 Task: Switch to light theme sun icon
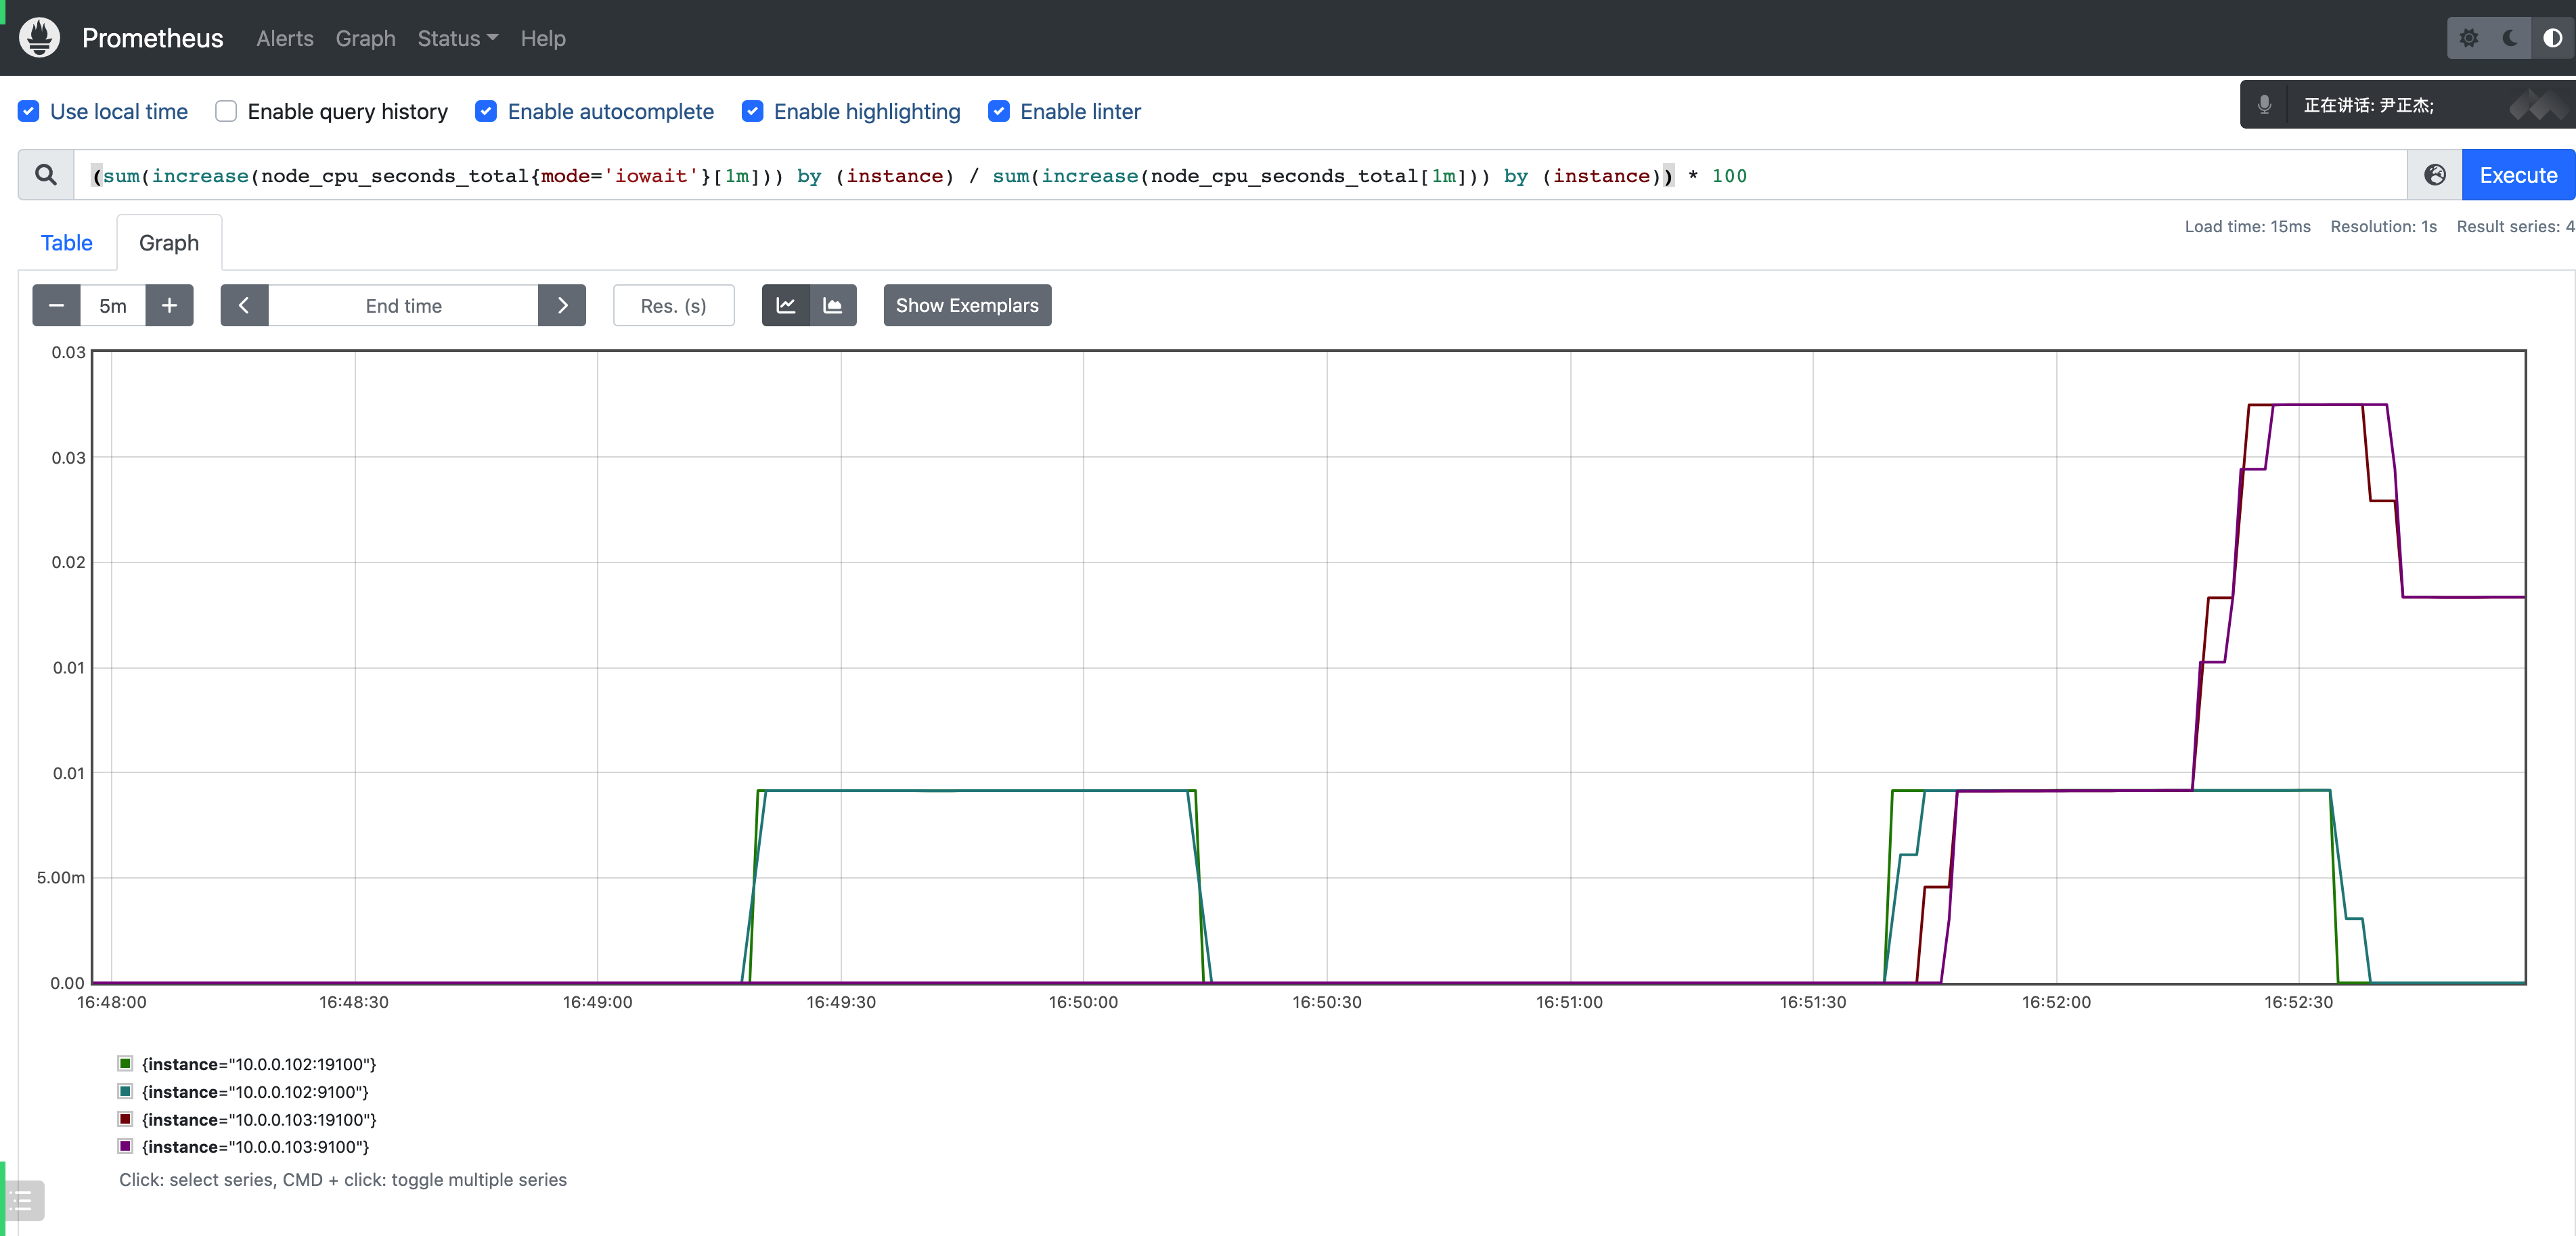[x=2468, y=38]
